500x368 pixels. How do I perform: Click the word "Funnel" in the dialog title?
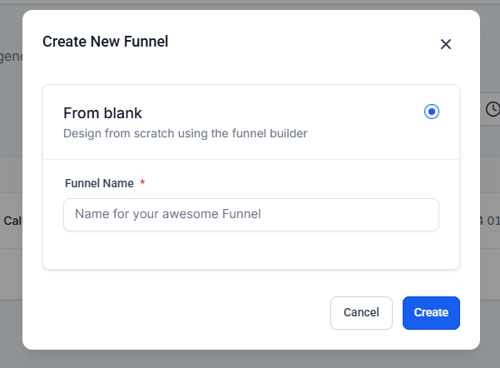pyautogui.click(x=146, y=41)
